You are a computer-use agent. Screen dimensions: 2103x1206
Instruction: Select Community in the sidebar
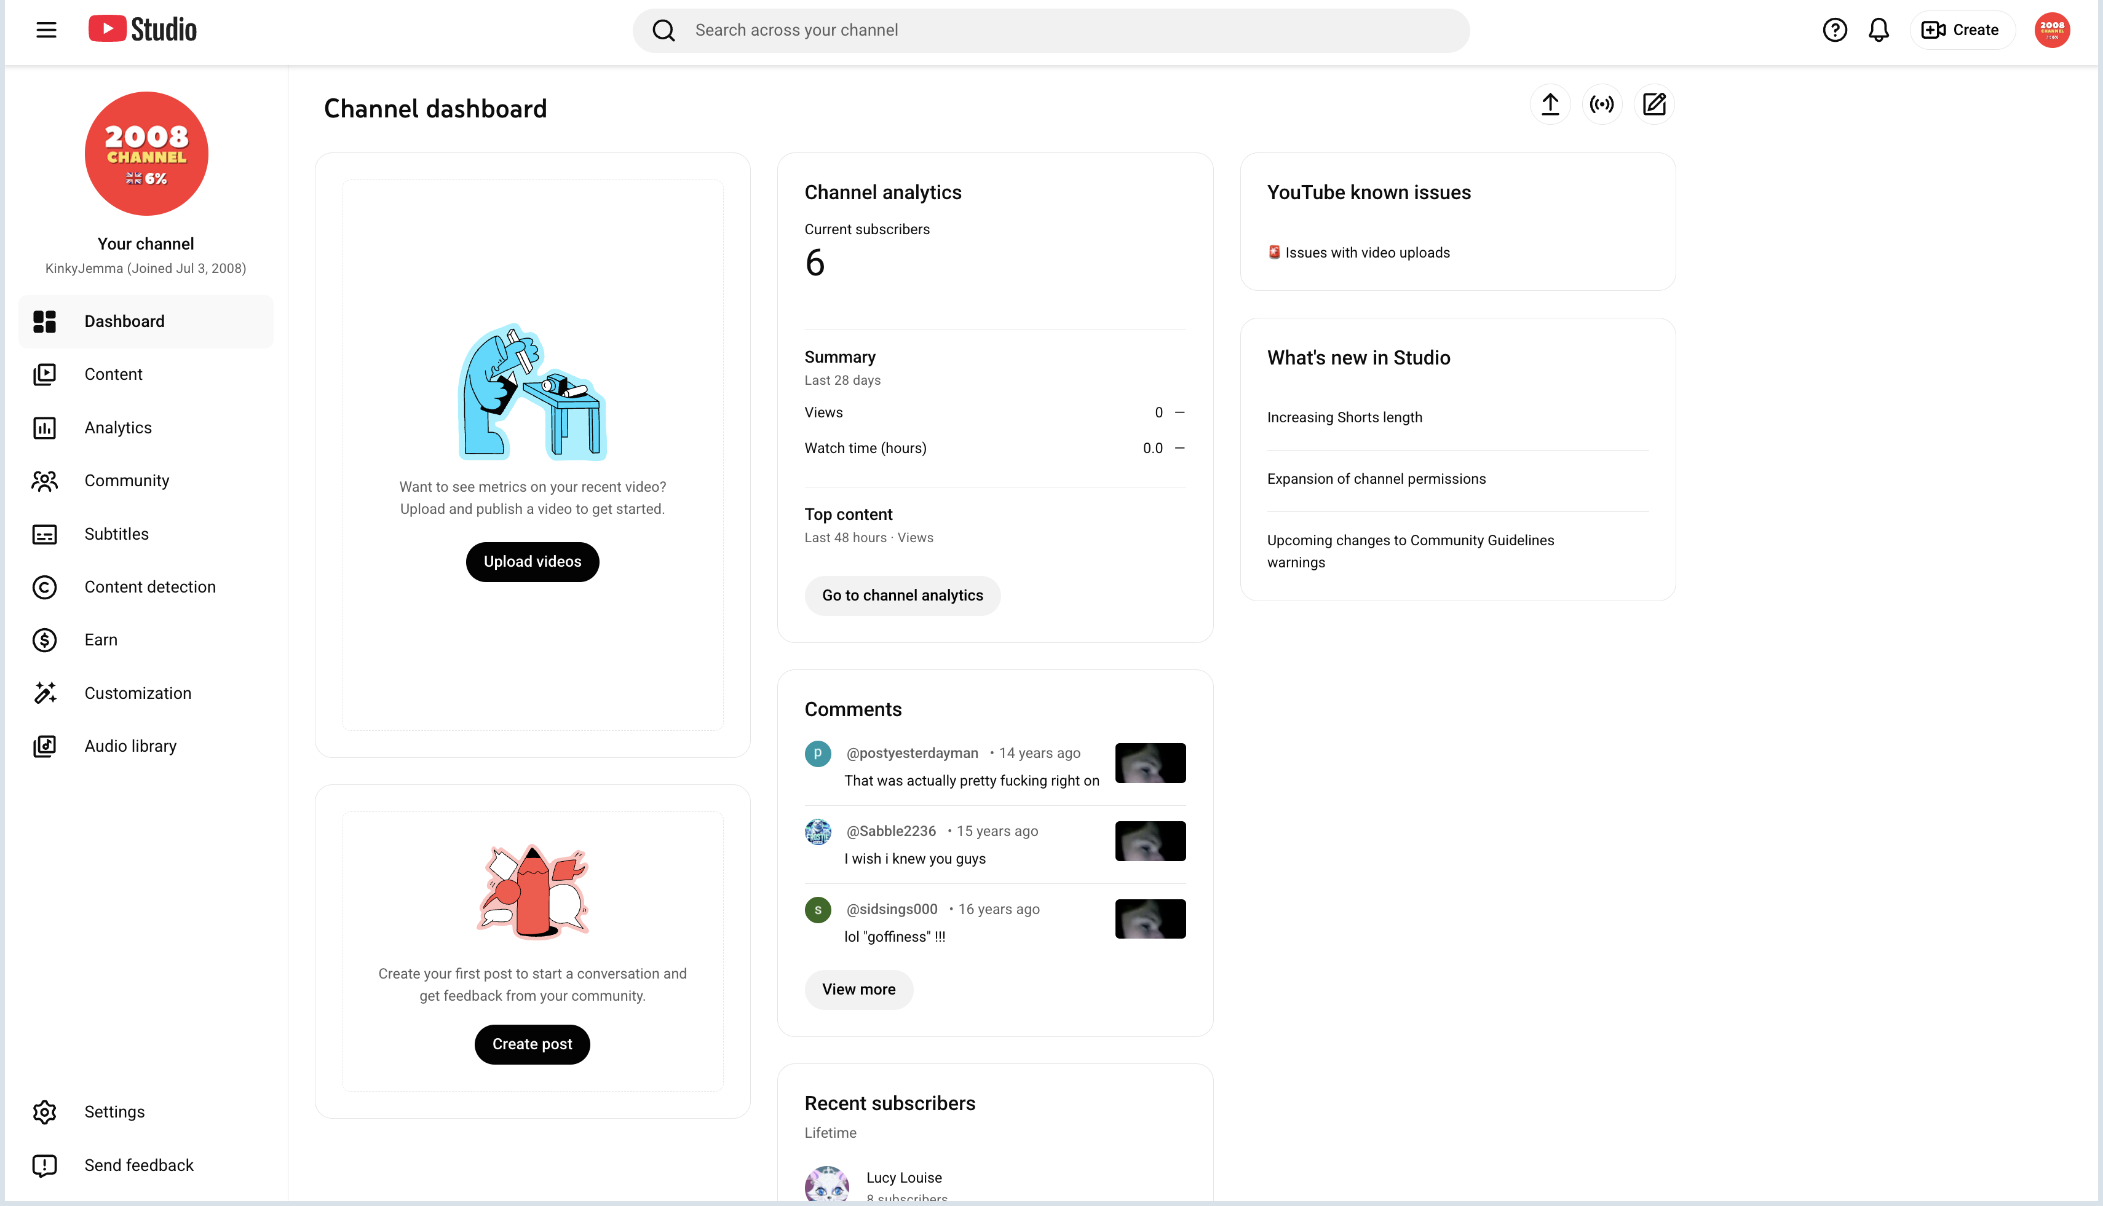(146, 481)
